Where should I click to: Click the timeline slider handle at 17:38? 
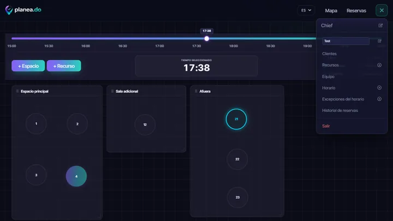click(206, 39)
